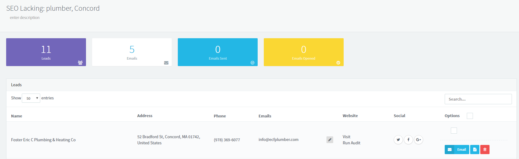The height and width of the screenshot is (159, 519).
Task: Click the Google Plus social icon
Action: point(418,140)
